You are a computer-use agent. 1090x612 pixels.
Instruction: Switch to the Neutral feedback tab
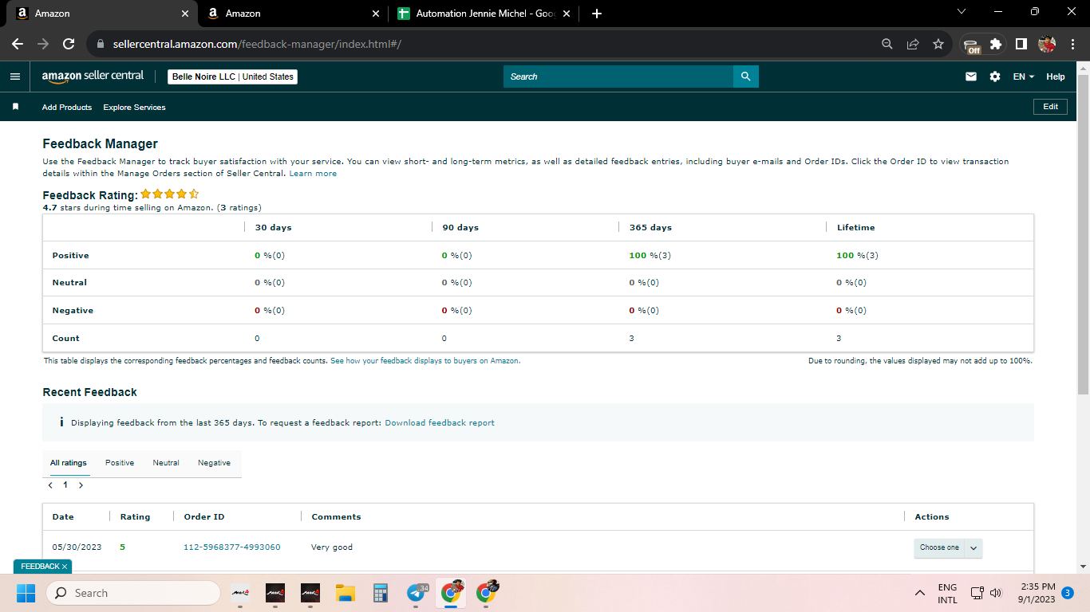166,463
